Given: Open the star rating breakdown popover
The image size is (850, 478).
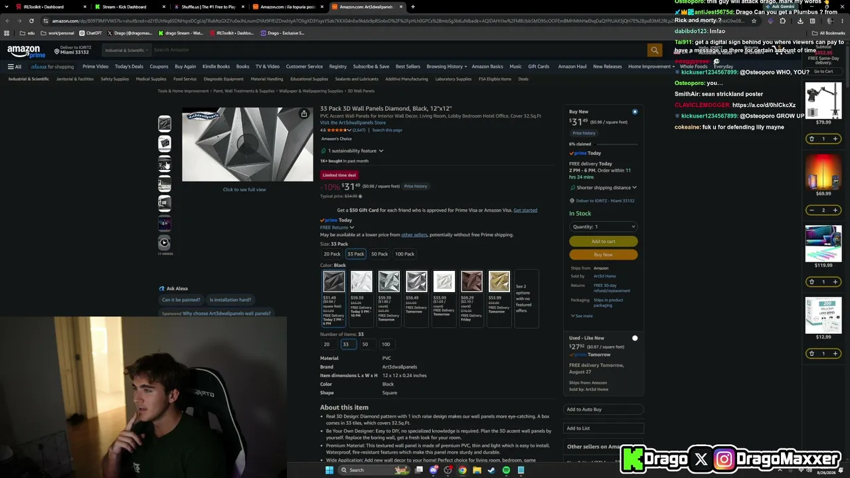Looking at the screenshot, I should pyautogui.click(x=339, y=130).
